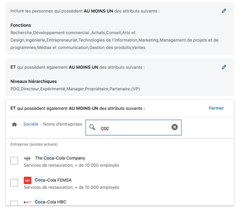Viewport: 240px width, 209px height.
Task: Click The Coca-Cola Company logo
Action: (27, 158)
